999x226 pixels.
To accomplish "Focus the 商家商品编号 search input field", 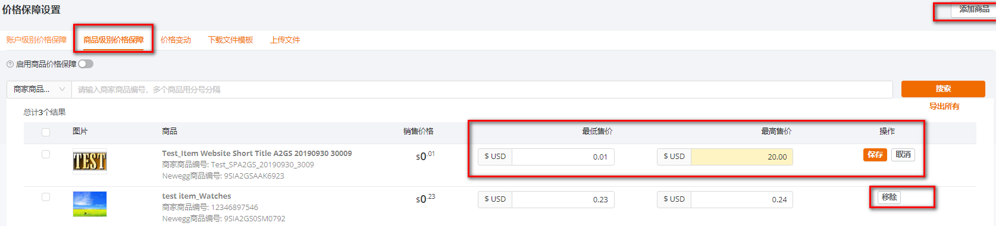I will pos(482,90).
